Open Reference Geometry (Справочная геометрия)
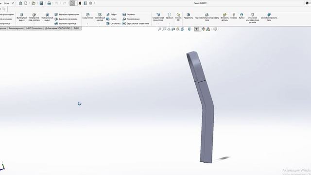The image size is (311, 175). 158,17
